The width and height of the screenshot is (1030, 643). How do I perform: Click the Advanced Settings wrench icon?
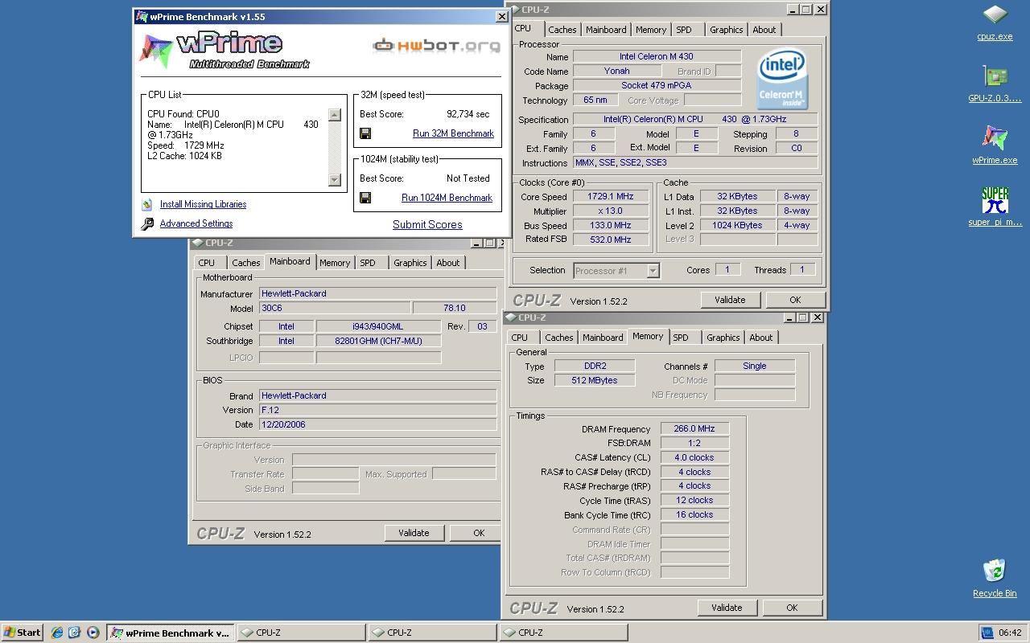147,224
